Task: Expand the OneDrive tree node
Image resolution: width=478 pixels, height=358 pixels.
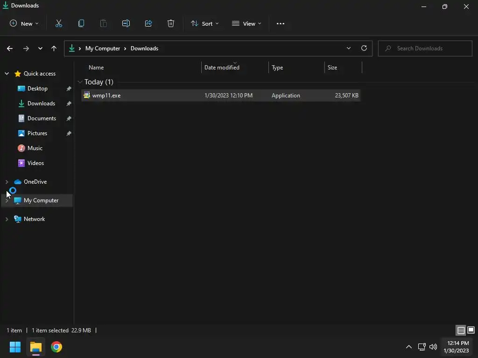Action: point(7,182)
